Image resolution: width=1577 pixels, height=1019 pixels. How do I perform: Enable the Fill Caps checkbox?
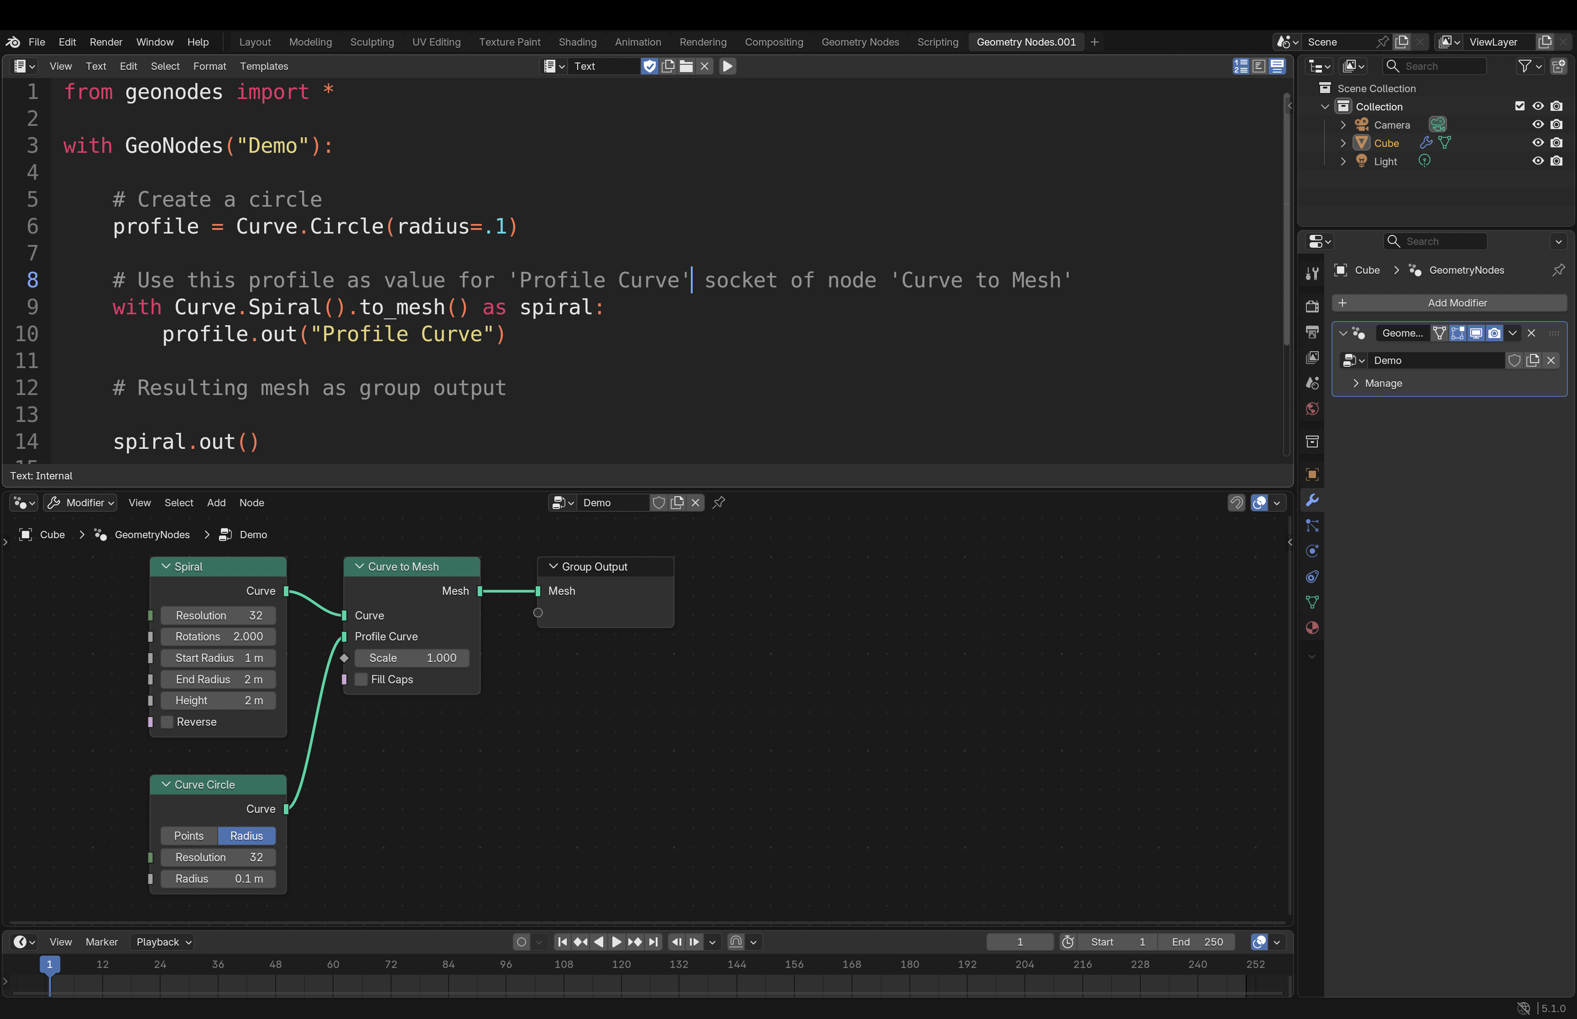(x=361, y=680)
